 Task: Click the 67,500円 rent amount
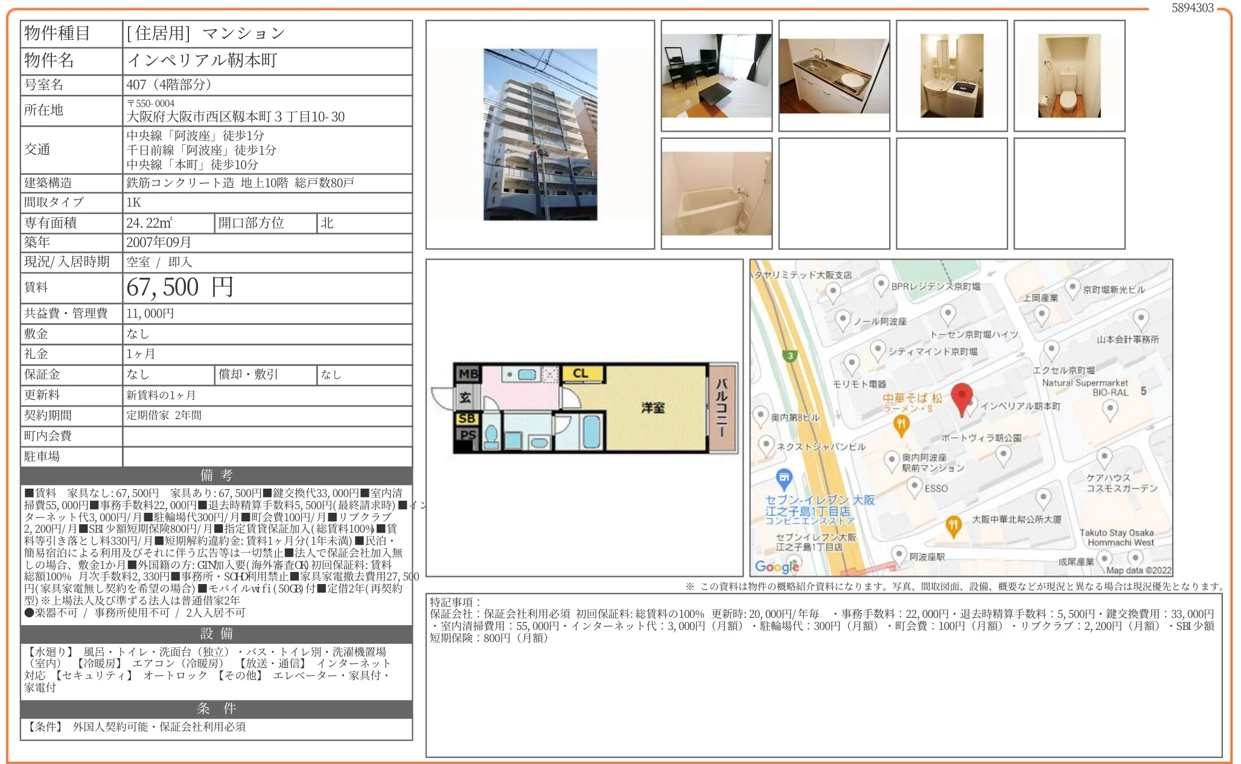pos(180,287)
